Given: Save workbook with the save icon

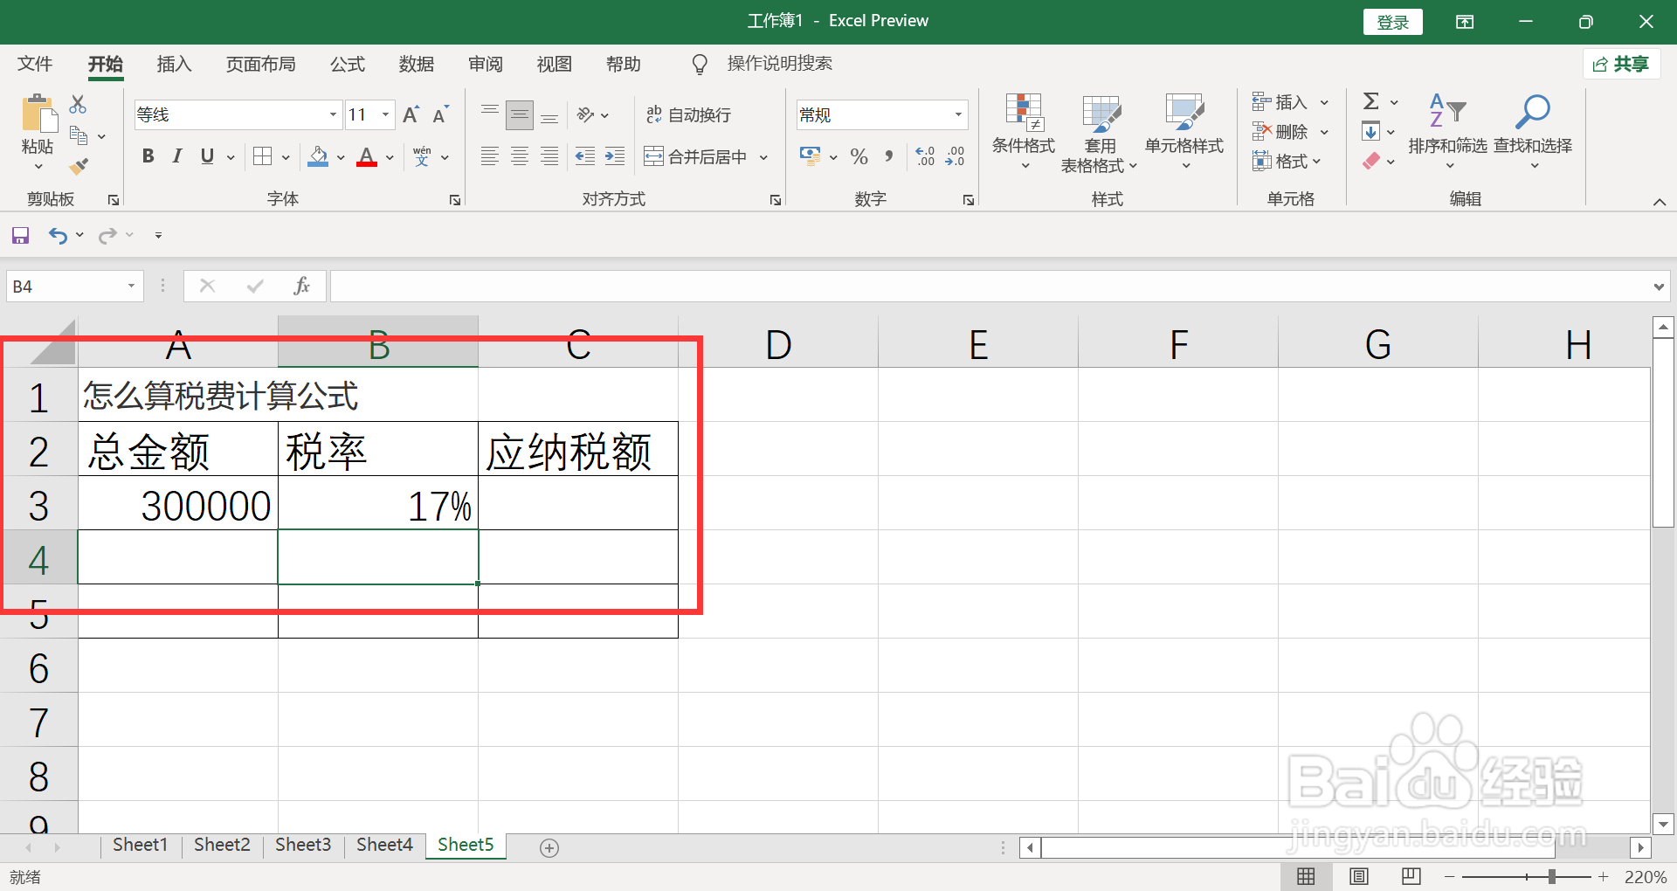Looking at the screenshot, I should 20,235.
